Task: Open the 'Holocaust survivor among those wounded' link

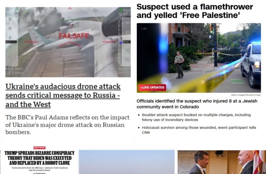Action: (x=199, y=130)
